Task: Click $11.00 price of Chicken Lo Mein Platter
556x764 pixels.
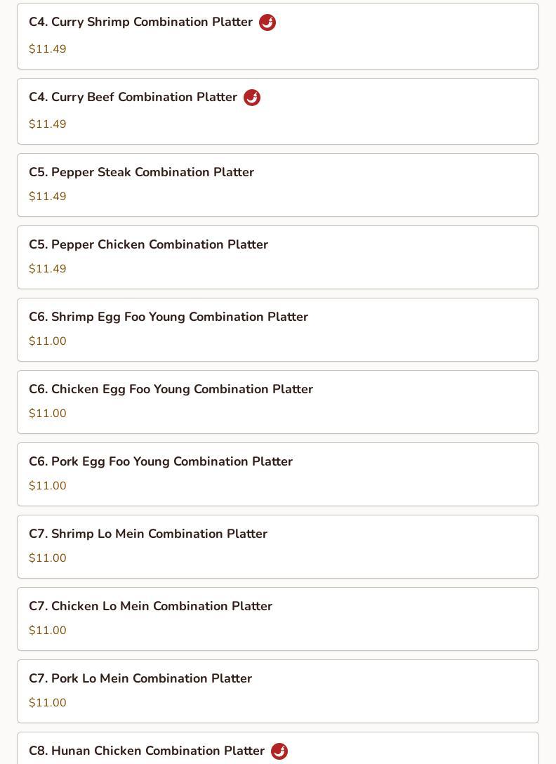Action: click(48, 631)
